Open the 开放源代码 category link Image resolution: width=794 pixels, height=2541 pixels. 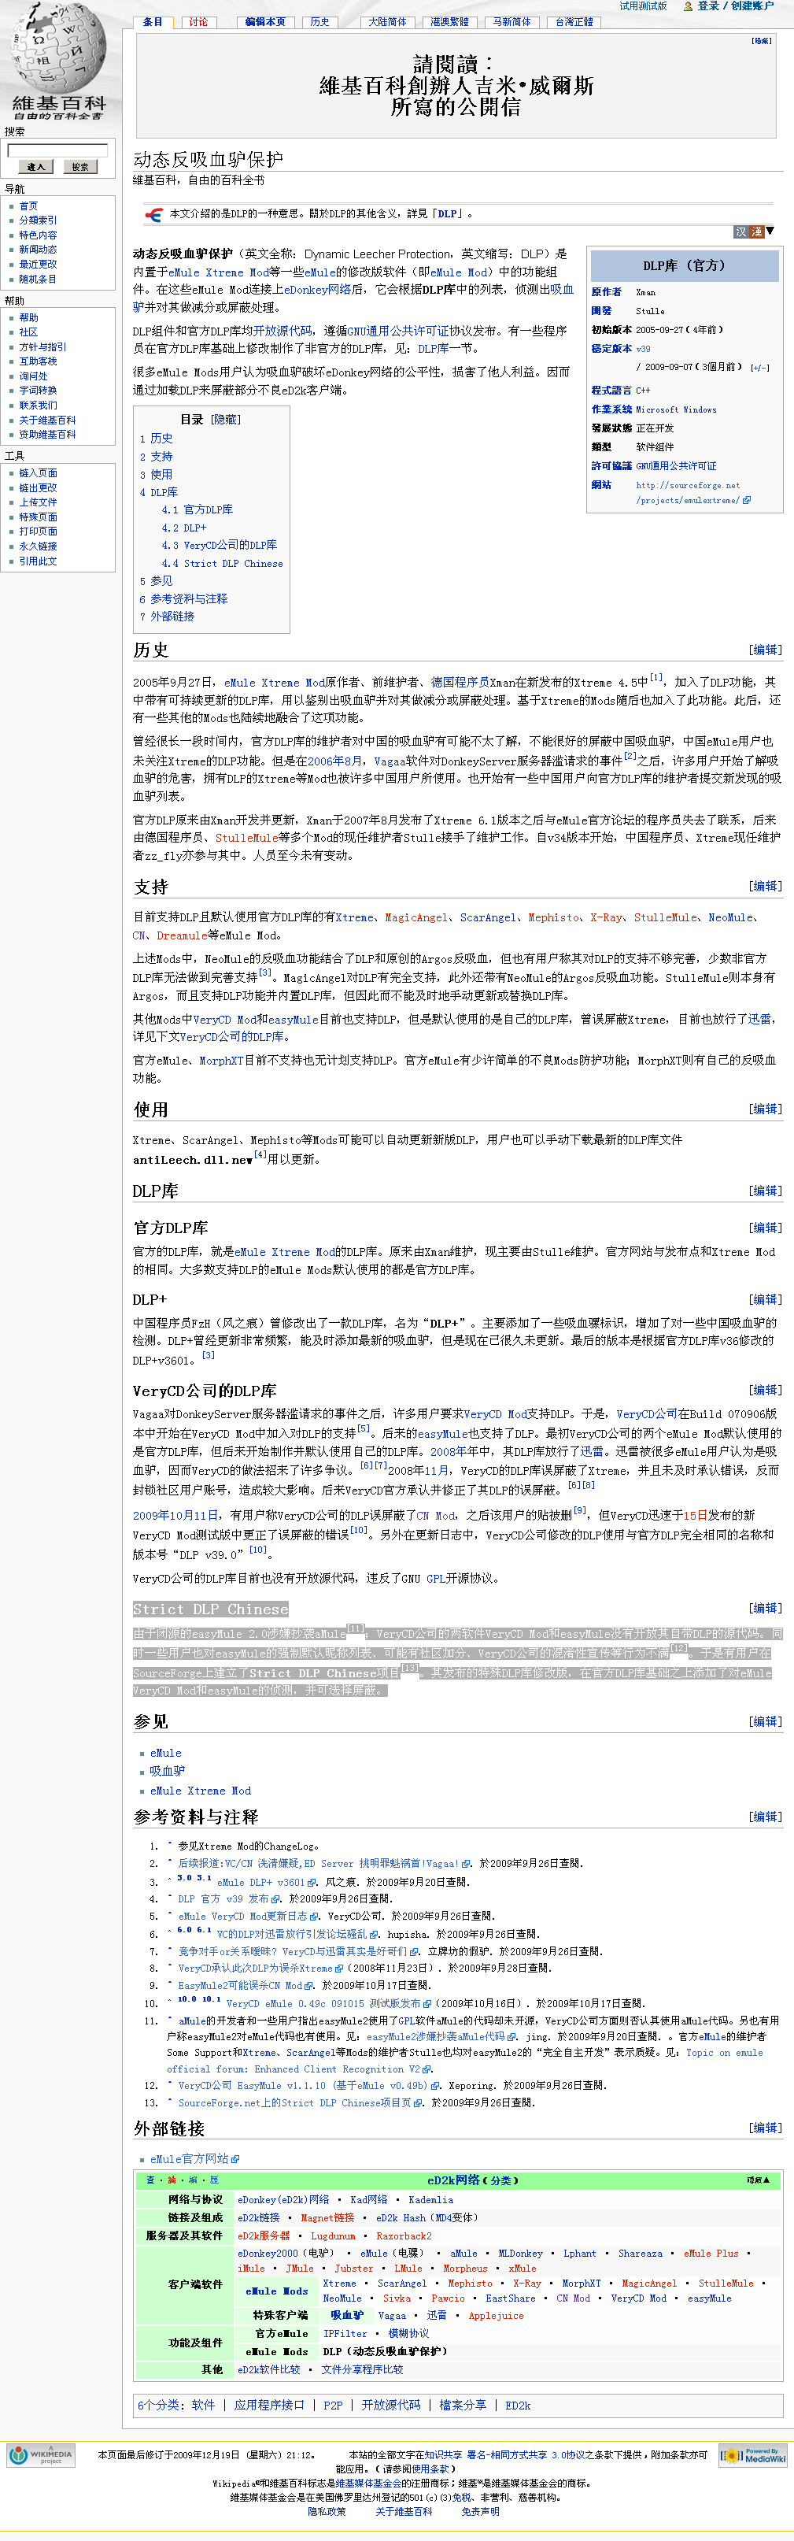[x=390, y=2405]
